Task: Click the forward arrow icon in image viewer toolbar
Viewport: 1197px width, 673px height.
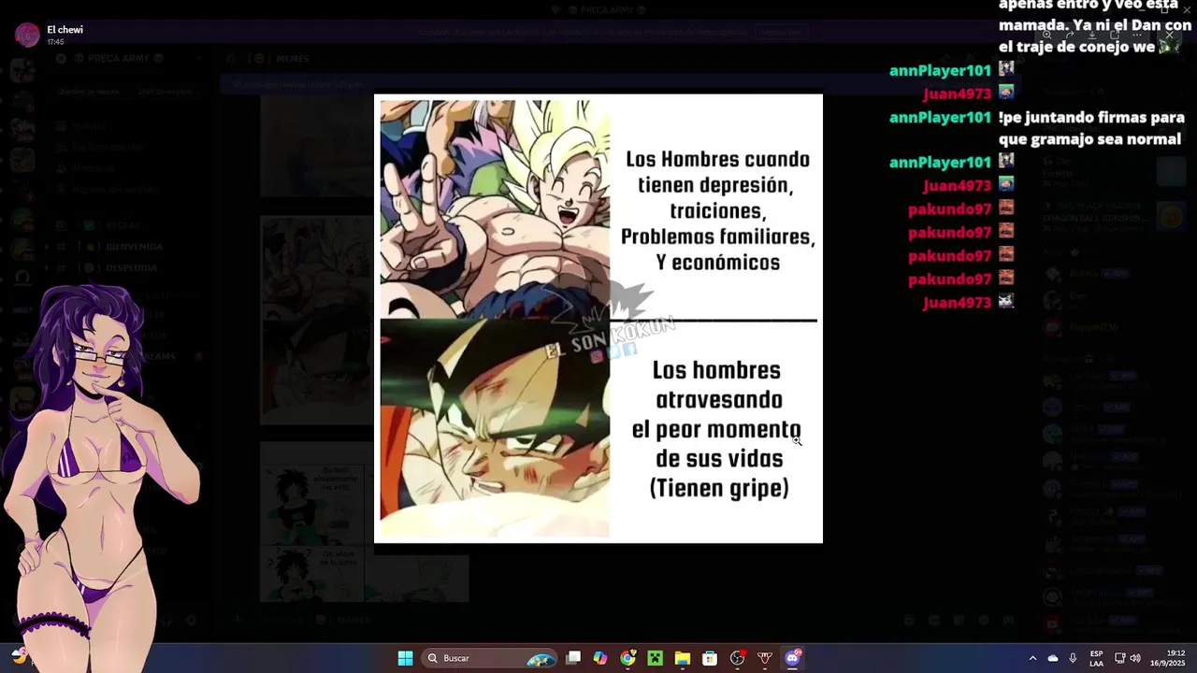Action: (x=1070, y=35)
